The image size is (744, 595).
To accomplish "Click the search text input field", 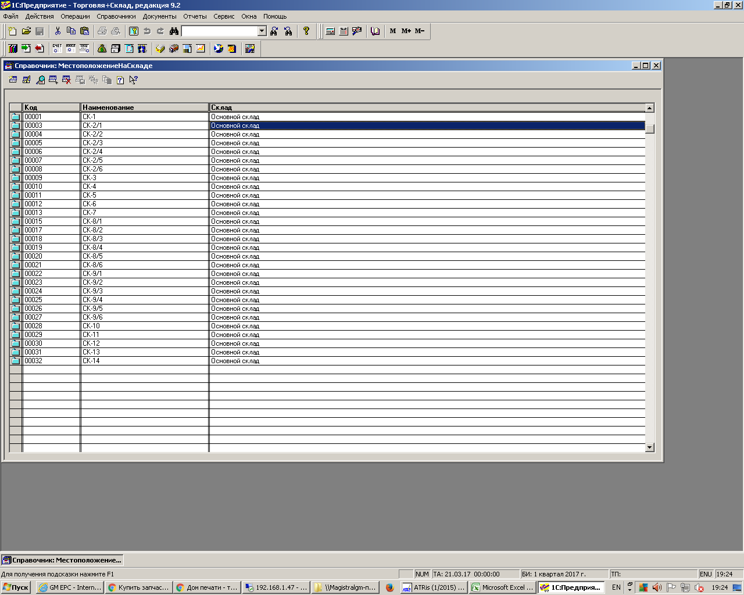I will [219, 31].
